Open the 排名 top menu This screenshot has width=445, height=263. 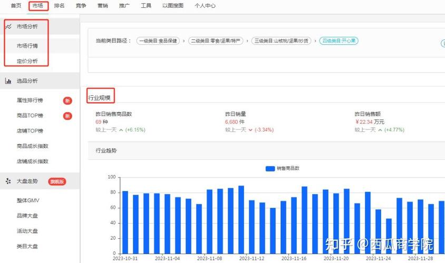tap(59, 6)
